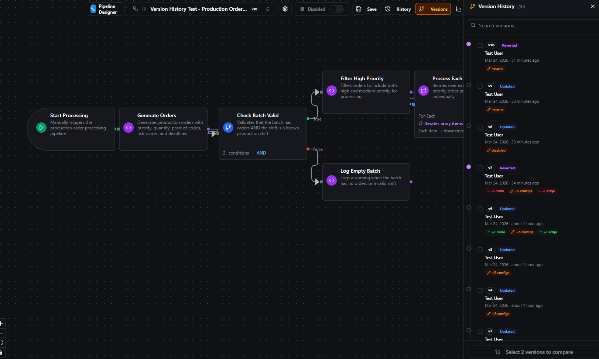Open the AND operator selector
The image size is (599, 359).
(261, 153)
